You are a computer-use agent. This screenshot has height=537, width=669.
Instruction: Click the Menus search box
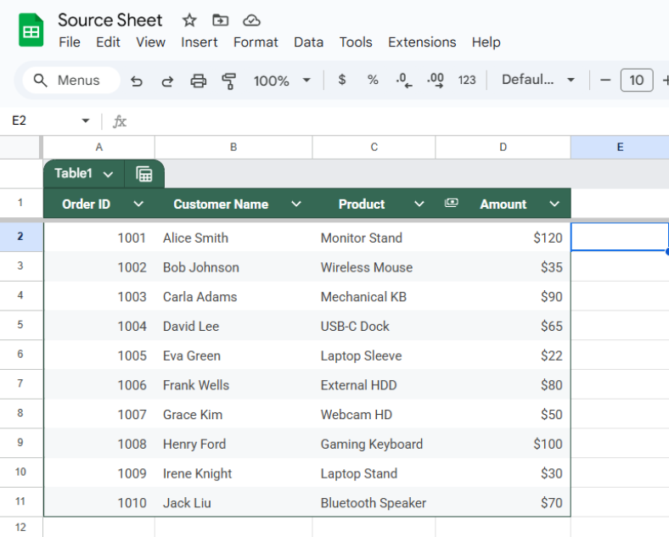click(x=66, y=81)
